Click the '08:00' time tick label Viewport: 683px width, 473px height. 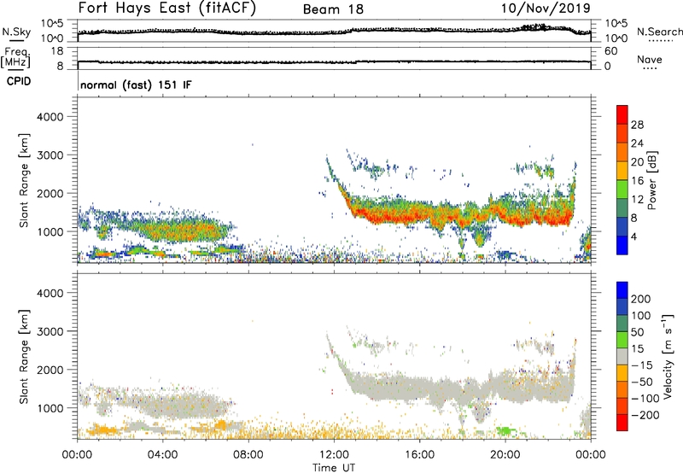[x=248, y=455]
